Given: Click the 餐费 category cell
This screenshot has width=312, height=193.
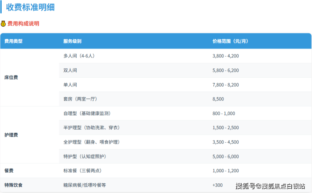Looking at the screenshot, I should 8,171.
